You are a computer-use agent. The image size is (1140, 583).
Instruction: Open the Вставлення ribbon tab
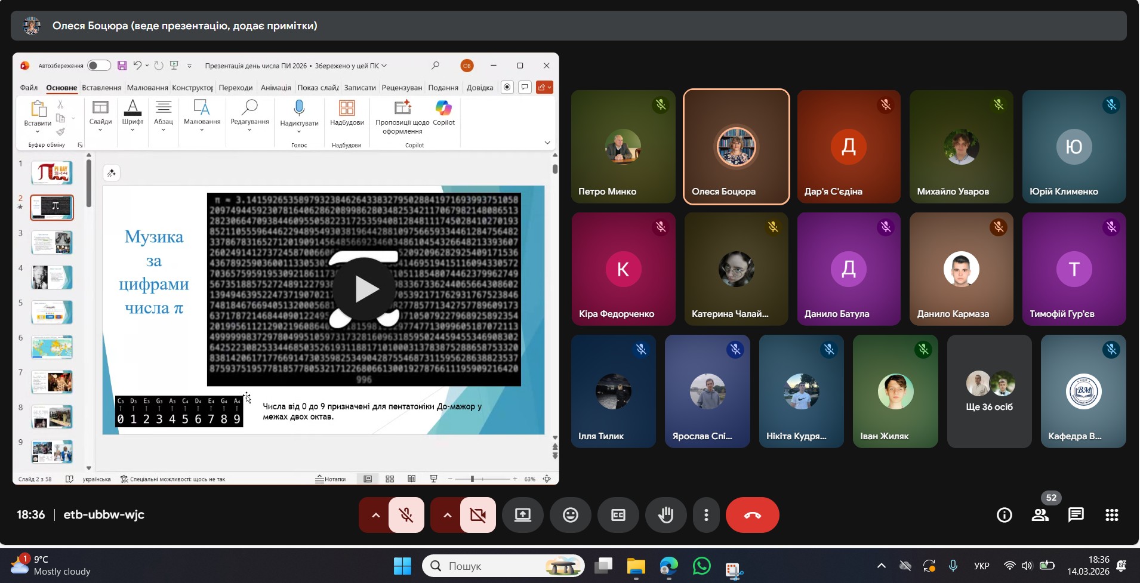[101, 88]
